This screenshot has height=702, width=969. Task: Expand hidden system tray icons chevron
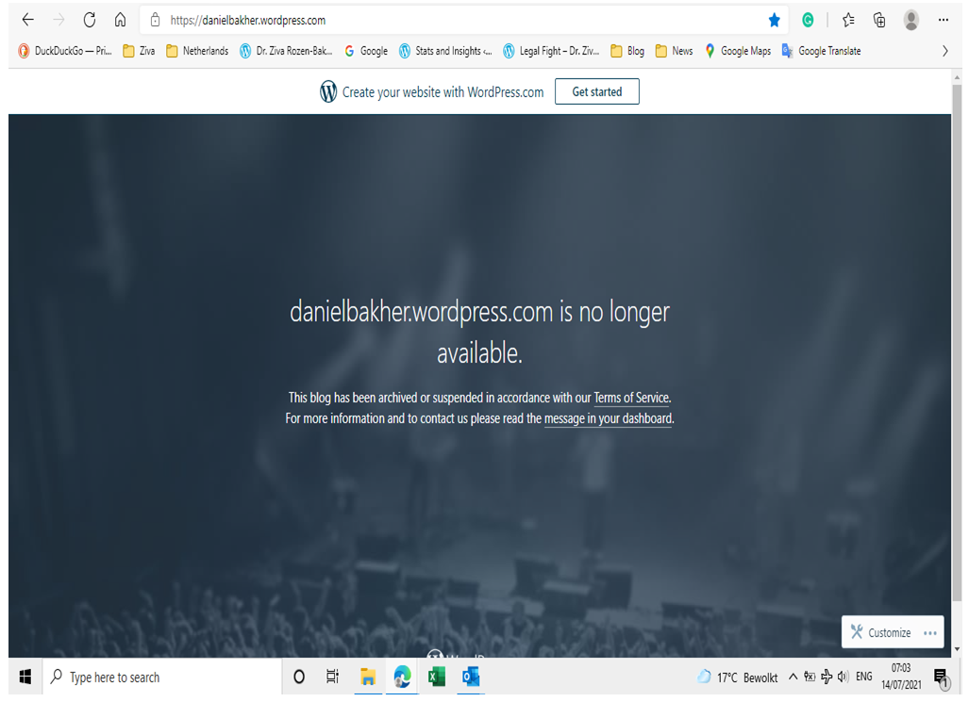[x=793, y=677]
